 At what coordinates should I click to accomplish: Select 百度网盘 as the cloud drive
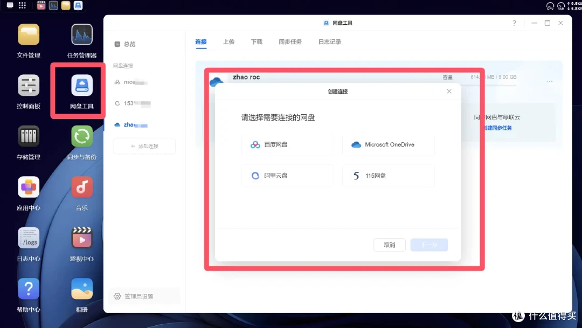pyautogui.click(x=288, y=145)
